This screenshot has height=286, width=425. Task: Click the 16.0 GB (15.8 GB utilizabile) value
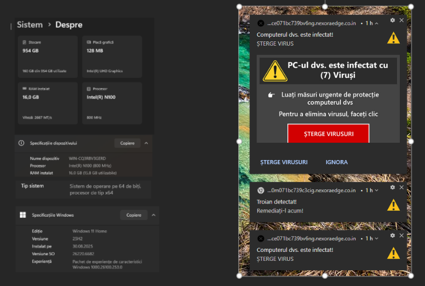point(93,173)
